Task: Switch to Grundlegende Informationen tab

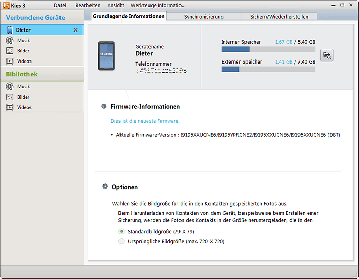Action: click(x=129, y=16)
